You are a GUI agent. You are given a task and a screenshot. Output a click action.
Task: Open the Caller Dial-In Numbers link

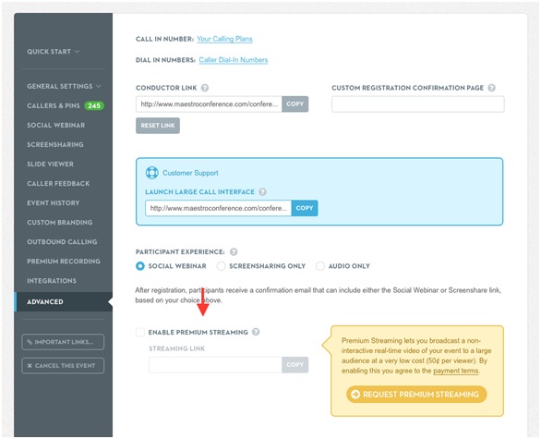[x=234, y=60]
